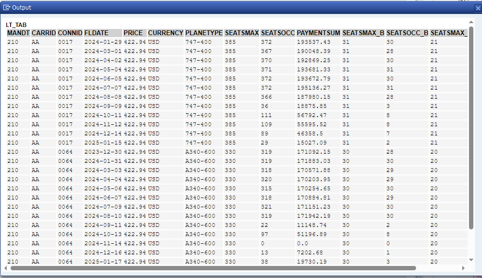Click payment sum 11148.74

point(312,225)
